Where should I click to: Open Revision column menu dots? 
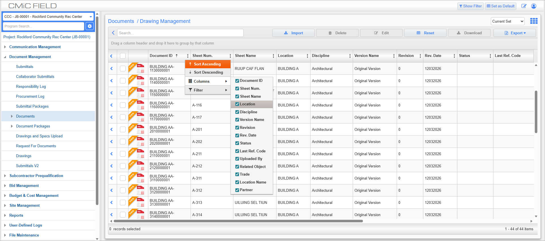420,56
